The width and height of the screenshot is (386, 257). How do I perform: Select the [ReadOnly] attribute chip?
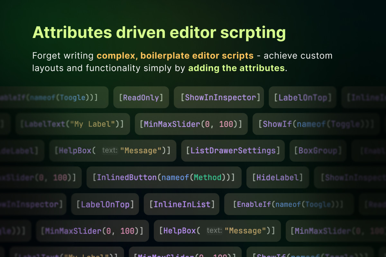pyautogui.click(x=141, y=97)
